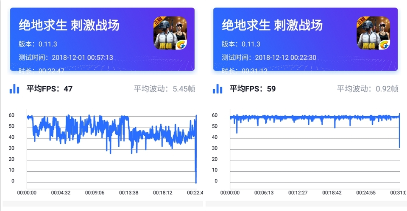
Task: Click the 平均波动：0.92帧 value
Action: click(368, 89)
